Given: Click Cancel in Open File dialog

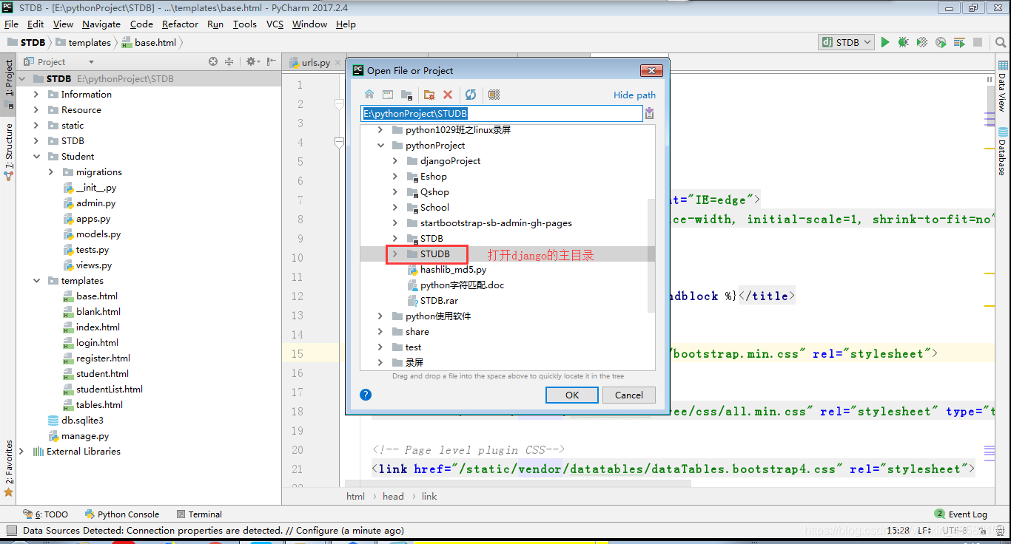Looking at the screenshot, I should [629, 395].
